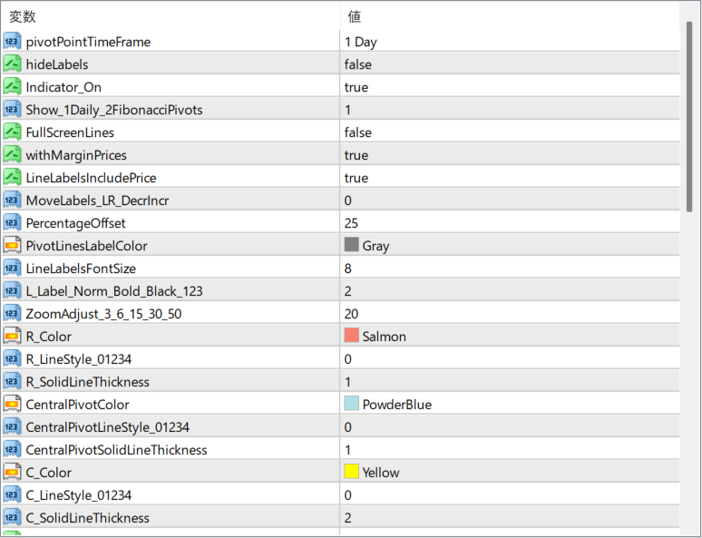The height and width of the screenshot is (538, 702).
Task: Click the boolean icon beside hideLabels
Action: coord(12,64)
